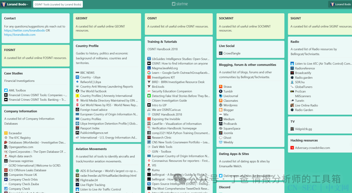Click The KYC Registry globe icon
Screen dimensions: 352x193
(6, 138)
